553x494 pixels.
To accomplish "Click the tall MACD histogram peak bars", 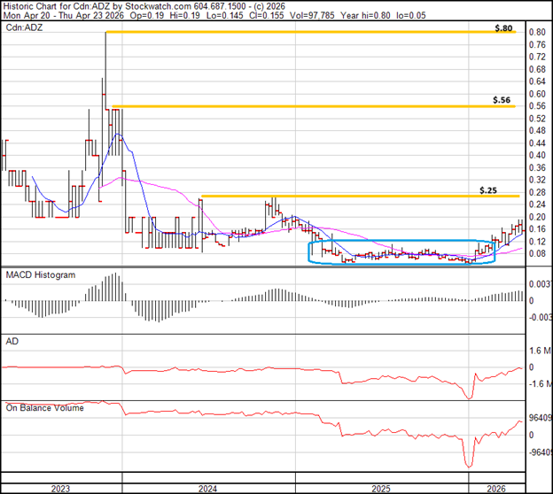I will (x=113, y=285).
